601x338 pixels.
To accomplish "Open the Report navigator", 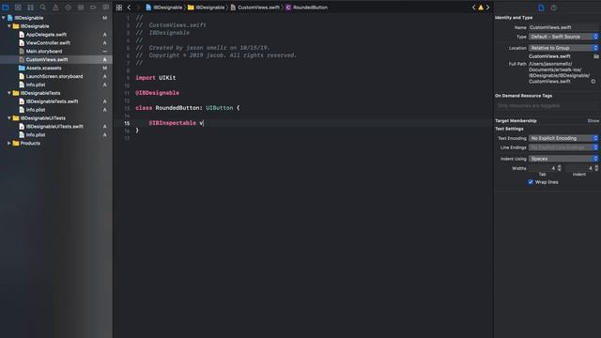I will [x=105, y=8].
